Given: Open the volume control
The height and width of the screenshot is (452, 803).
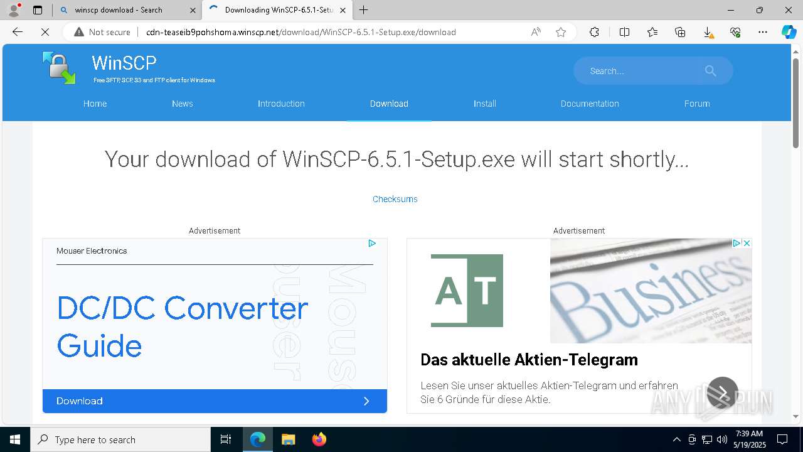Looking at the screenshot, I should click(721, 439).
